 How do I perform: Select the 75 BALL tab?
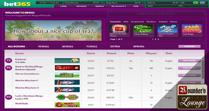92,46
